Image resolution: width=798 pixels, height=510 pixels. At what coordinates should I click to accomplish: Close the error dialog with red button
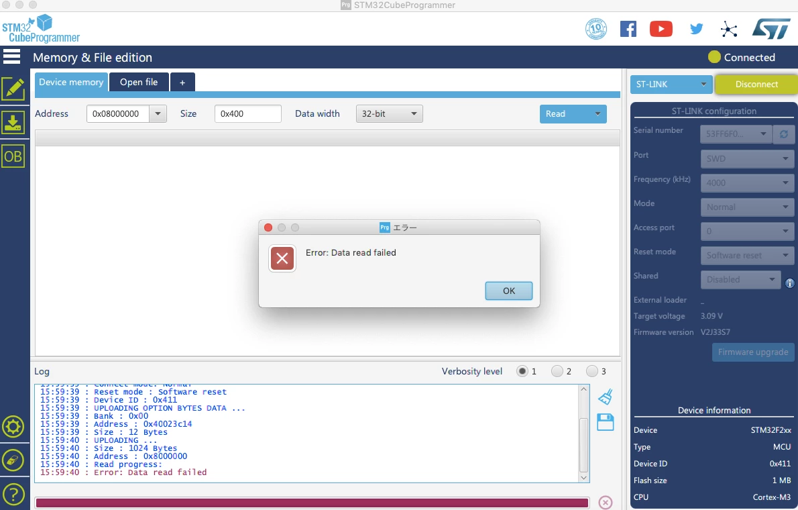click(x=268, y=227)
